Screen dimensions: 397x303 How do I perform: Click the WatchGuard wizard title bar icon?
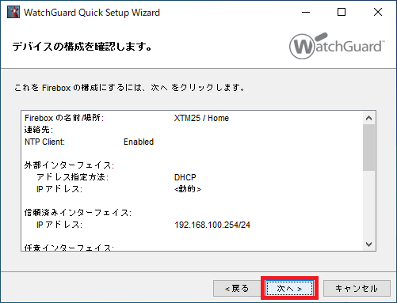(13, 12)
